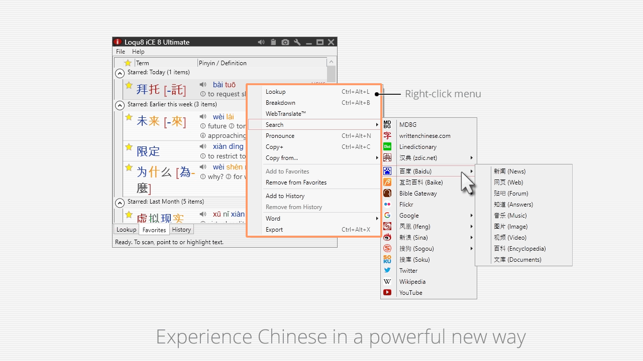Select Add to History
This screenshot has width=643, height=361.
point(314,196)
